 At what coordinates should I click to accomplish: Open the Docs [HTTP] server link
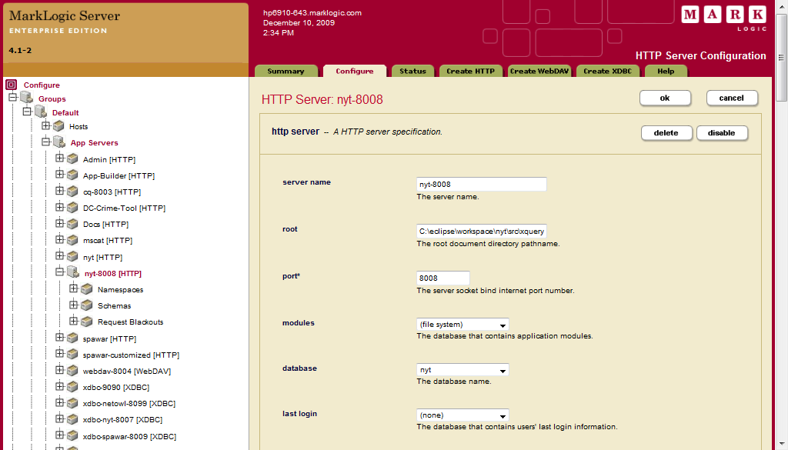pyautogui.click(x=105, y=224)
